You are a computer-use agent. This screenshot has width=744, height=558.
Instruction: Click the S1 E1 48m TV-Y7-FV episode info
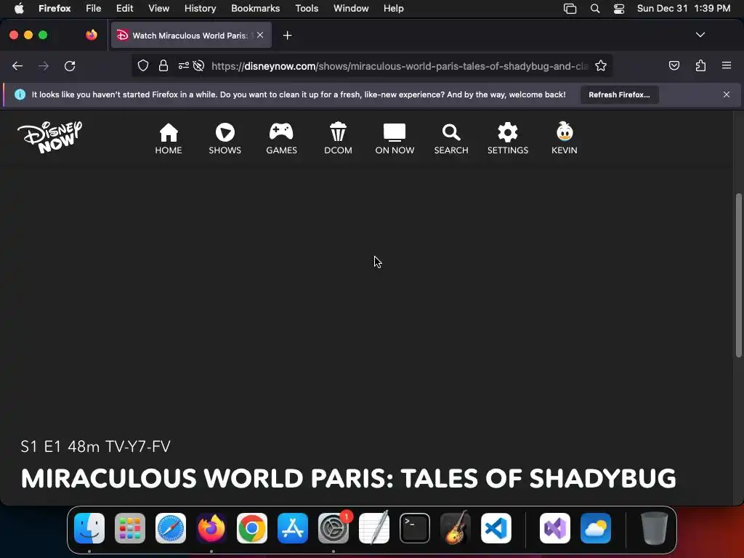pyautogui.click(x=95, y=447)
